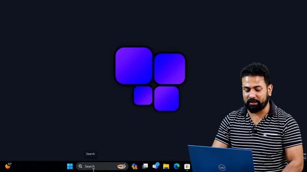Click the taskbar Search box
Viewport: 307px width, 172px height.
coord(102,166)
